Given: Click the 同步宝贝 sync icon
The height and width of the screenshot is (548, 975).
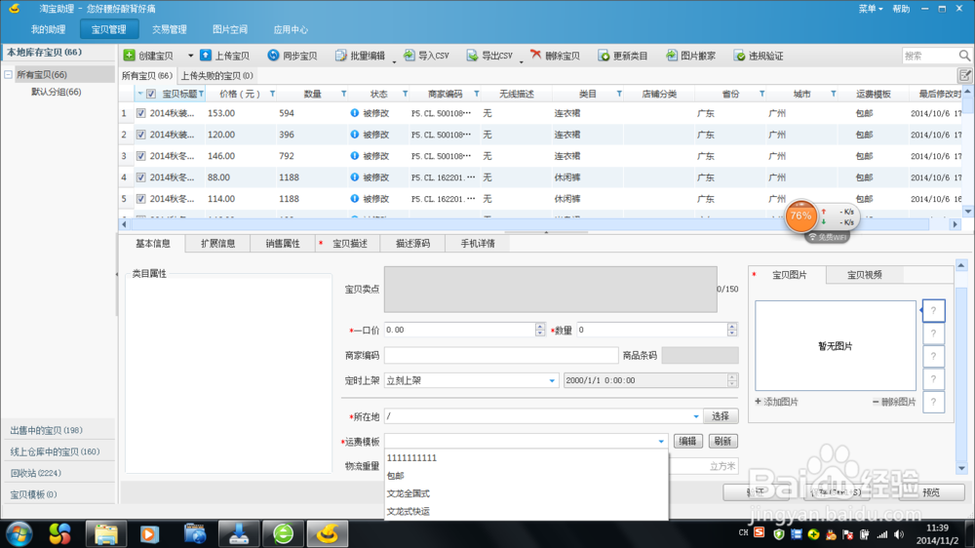Looking at the screenshot, I should coord(273,56).
